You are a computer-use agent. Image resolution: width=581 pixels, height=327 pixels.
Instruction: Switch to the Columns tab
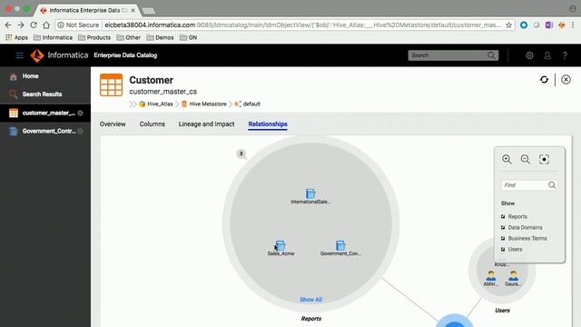[153, 124]
